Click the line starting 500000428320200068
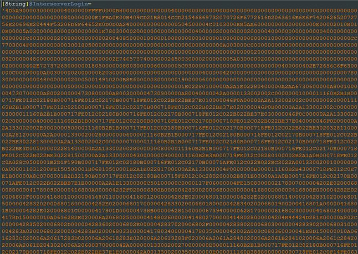 pos(180,204)
